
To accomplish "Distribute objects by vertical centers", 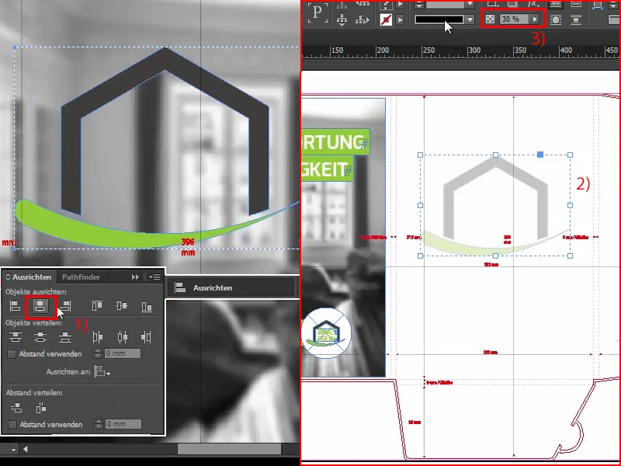I will click(40, 337).
